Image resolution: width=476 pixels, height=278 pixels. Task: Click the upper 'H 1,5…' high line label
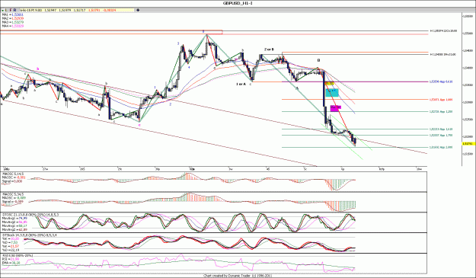point(443,31)
